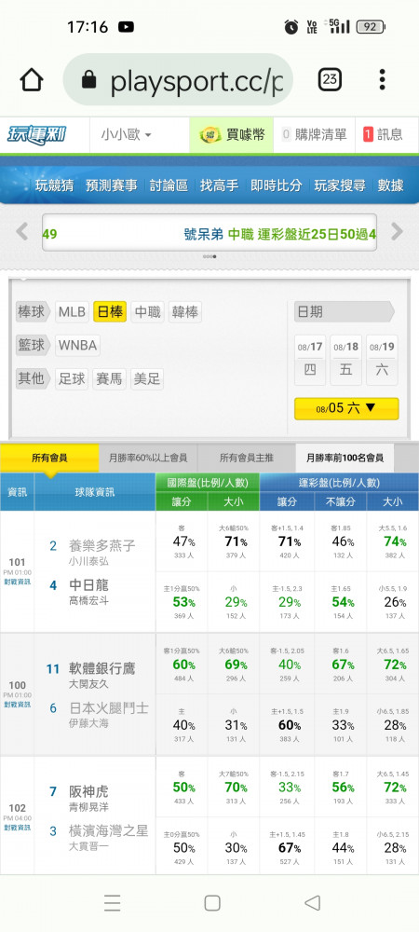This screenshot has width=419, height=932.
Task: Click the 運彩盤 不讓分 column header
Action: pos(340,501)
